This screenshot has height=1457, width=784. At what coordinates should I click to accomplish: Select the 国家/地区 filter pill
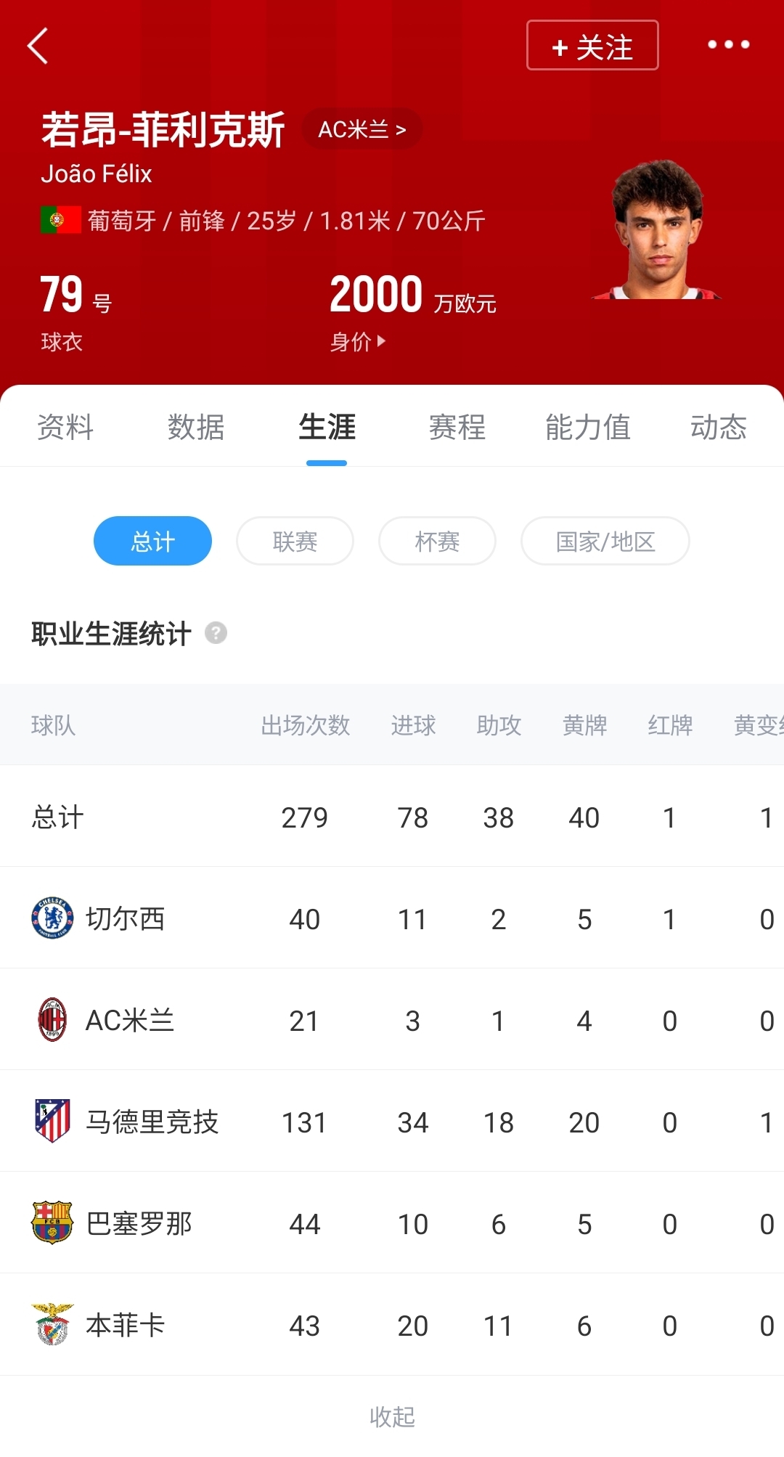pyautogui.click(x=605, y=541)
